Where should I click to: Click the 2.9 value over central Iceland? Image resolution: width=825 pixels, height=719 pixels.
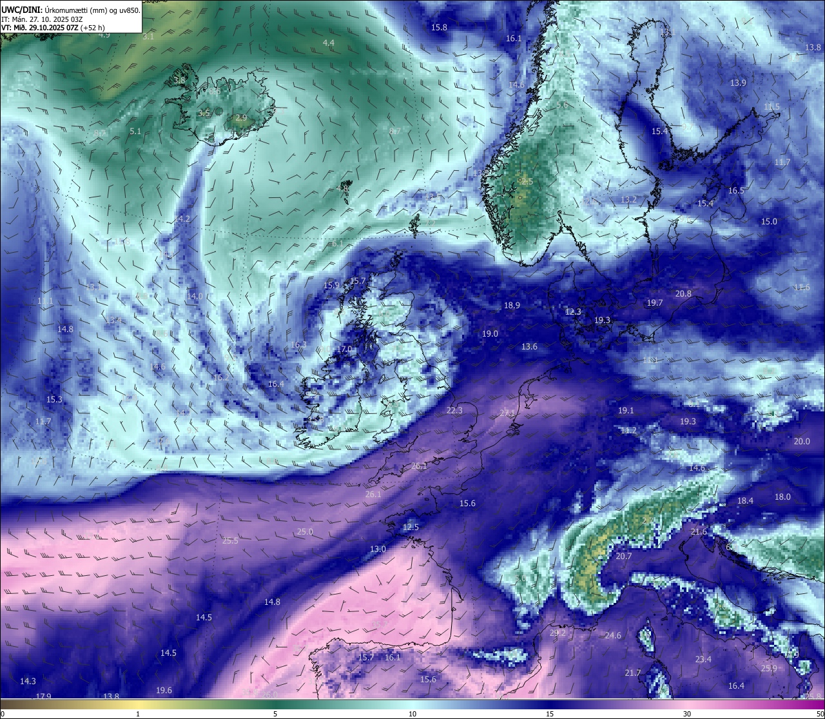click(x=241, y=118)
